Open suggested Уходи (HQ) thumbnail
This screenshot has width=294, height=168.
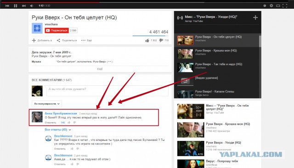(191, 149)
